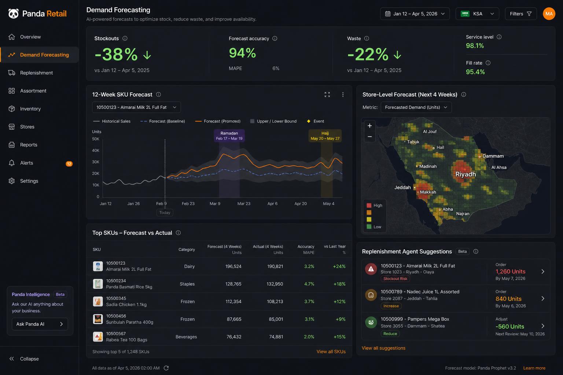Refresh data with the reload icon
This screenshot has height=375, width=563.
(166, 368)
